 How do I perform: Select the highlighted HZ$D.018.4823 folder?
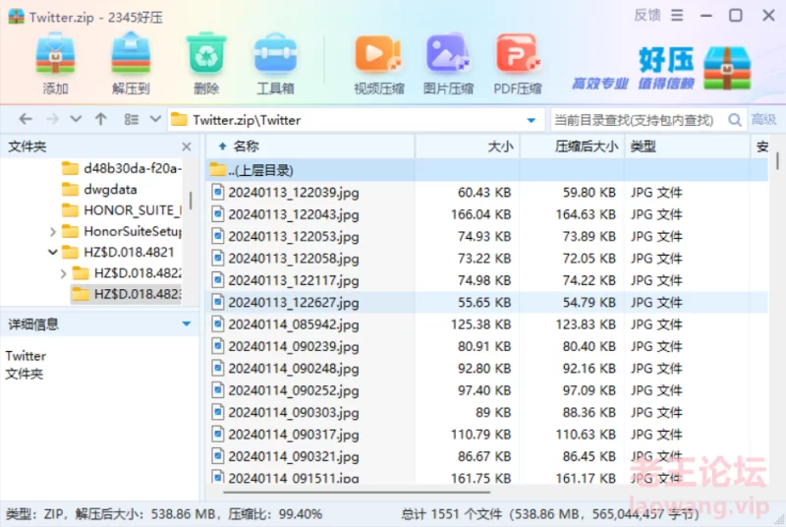[x=127, y=294]
